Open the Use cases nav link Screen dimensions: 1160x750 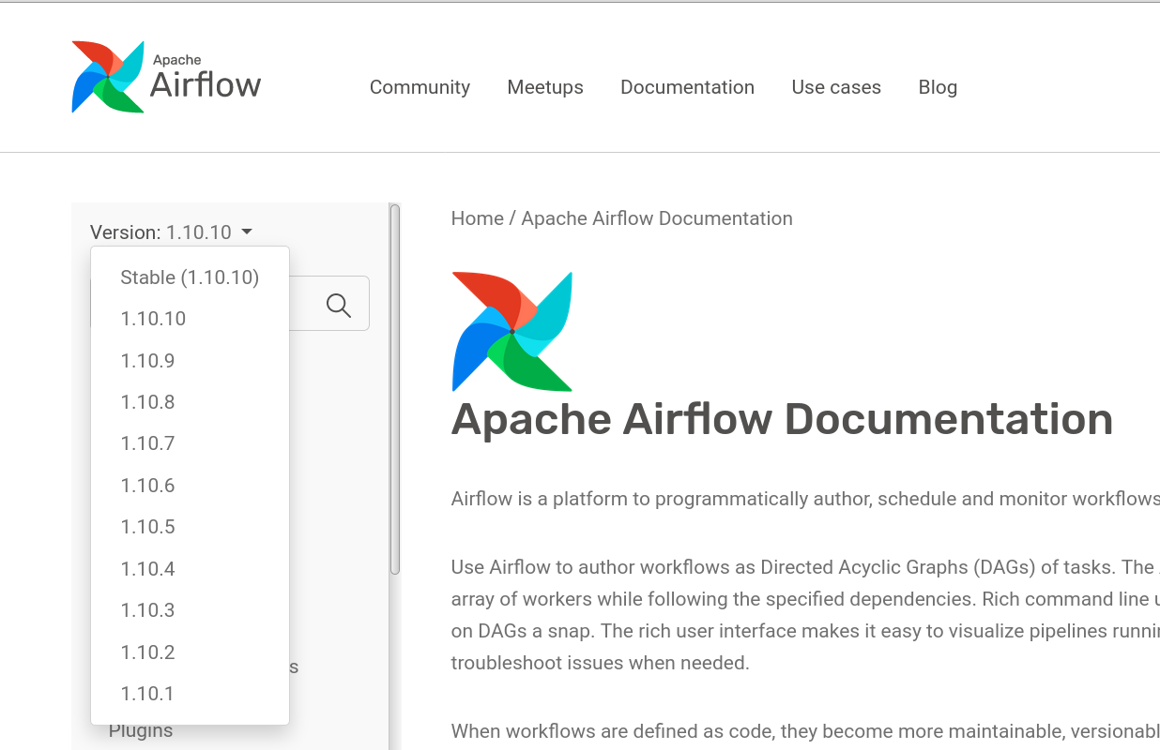click(836, 87)
